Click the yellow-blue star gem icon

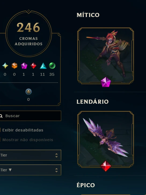5,66
